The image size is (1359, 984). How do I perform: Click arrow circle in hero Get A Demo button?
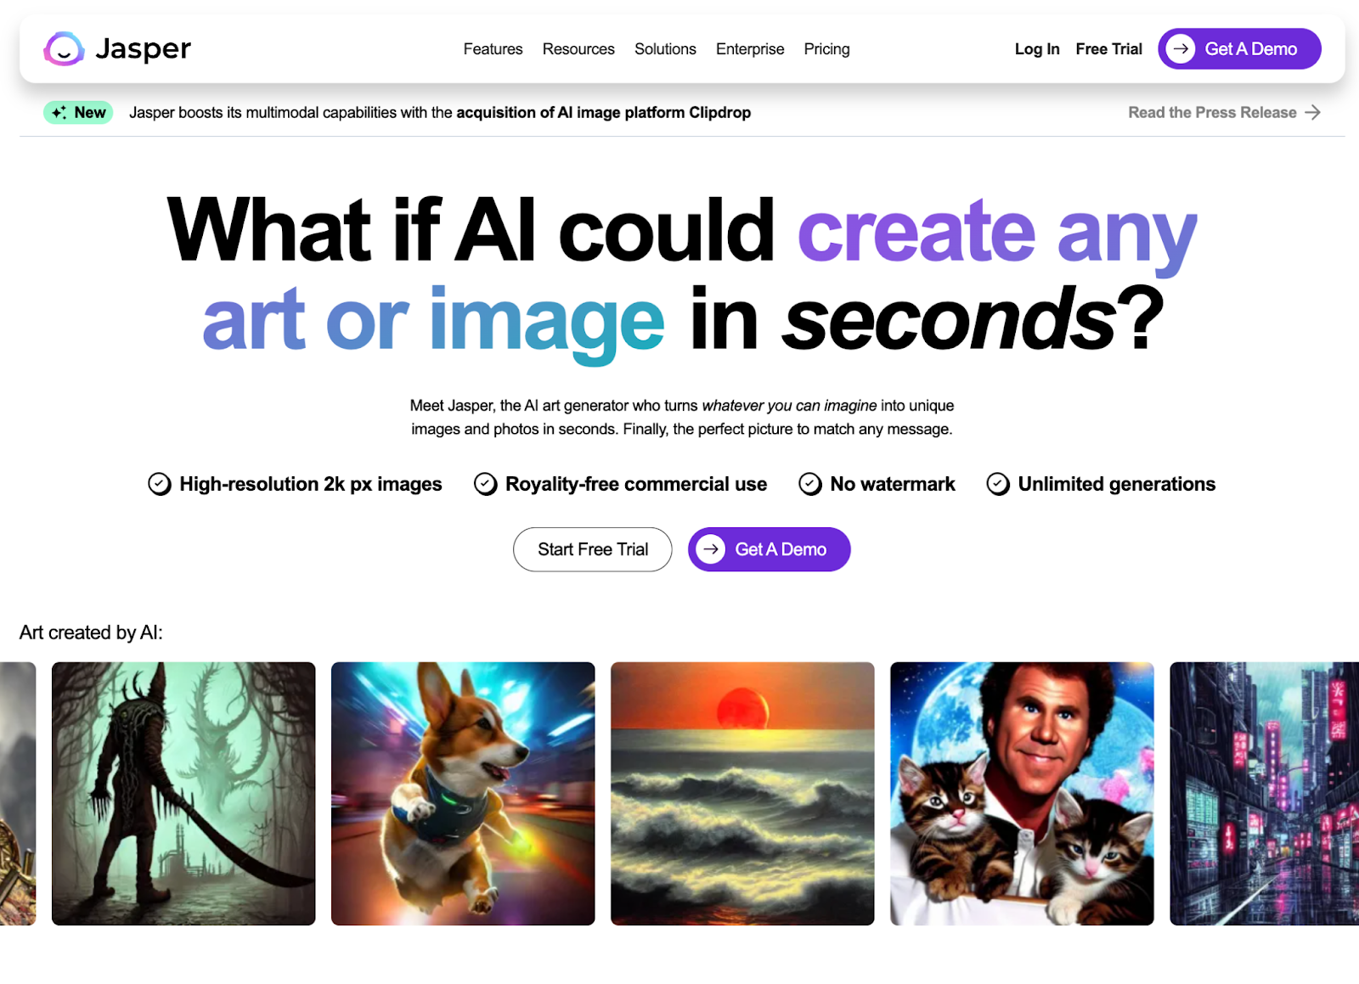click(x=711, y=549)
